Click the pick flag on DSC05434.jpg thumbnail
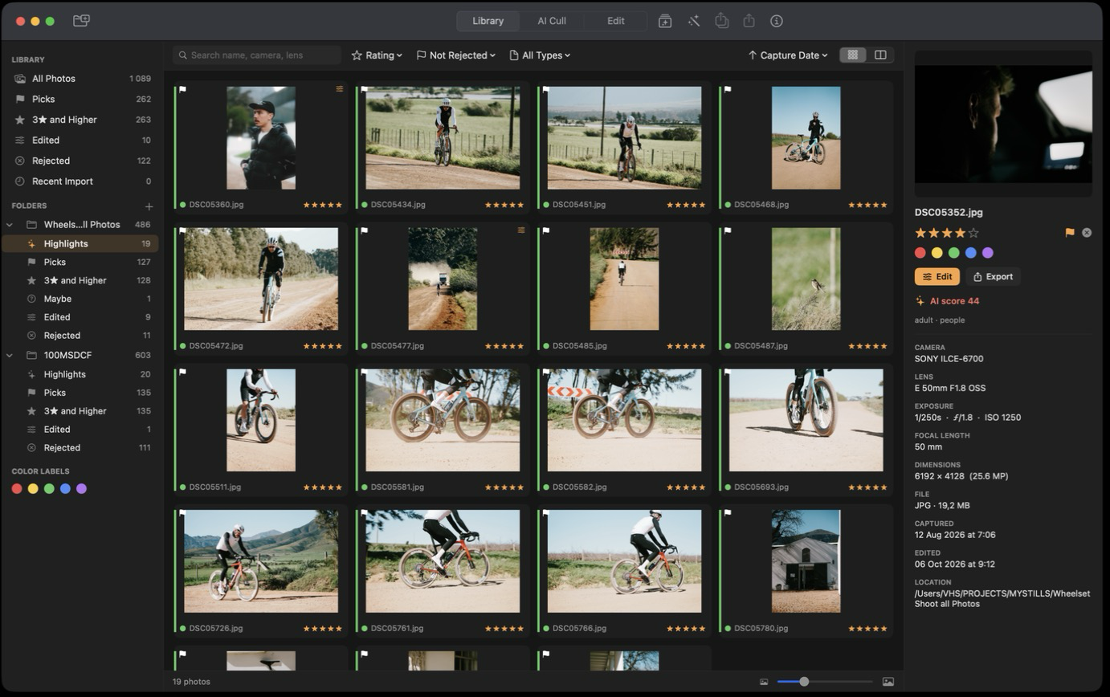This screenshot has height=697, width=1110. point(364,89)
